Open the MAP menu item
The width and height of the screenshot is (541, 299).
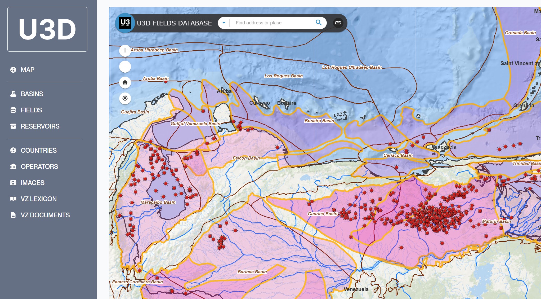coord(28,70)
